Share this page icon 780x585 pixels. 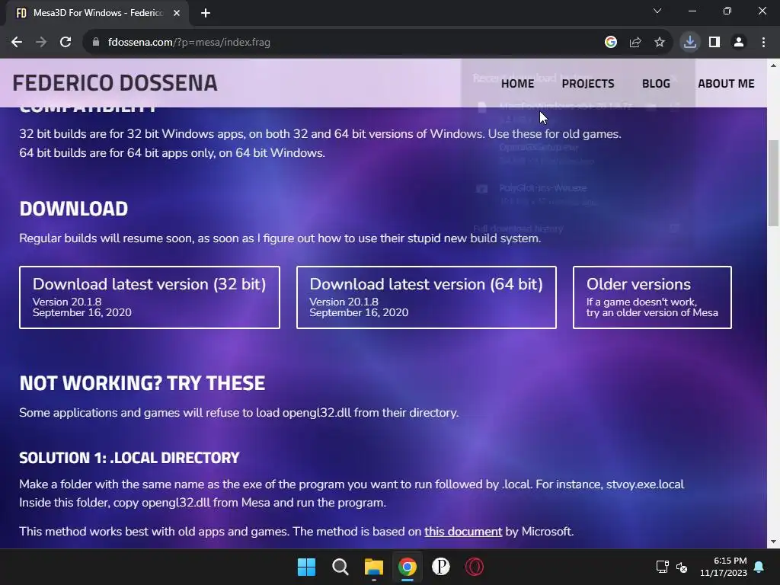click(x=635, y=43)
